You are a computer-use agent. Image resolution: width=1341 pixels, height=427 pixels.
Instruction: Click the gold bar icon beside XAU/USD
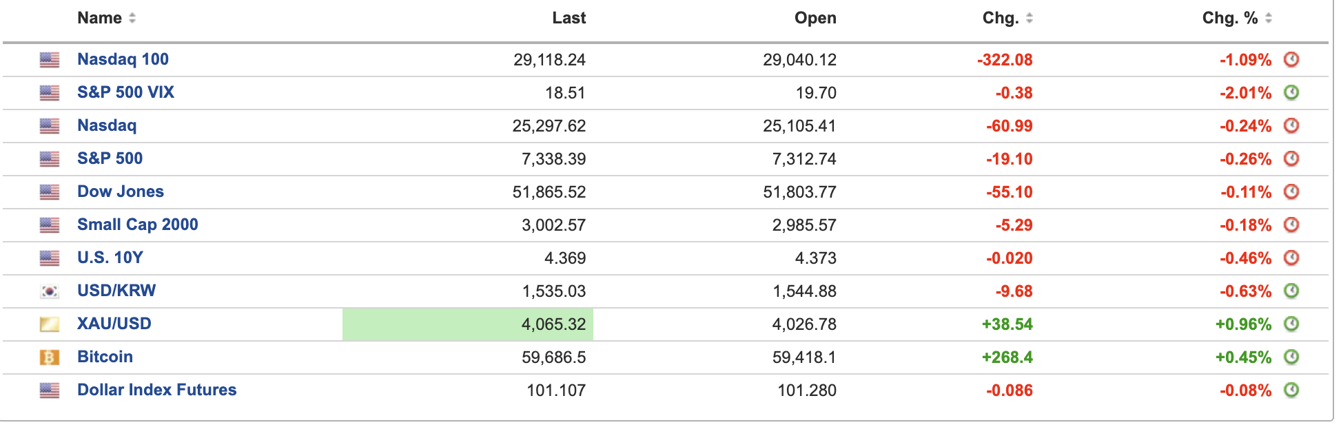click(50, 324)
